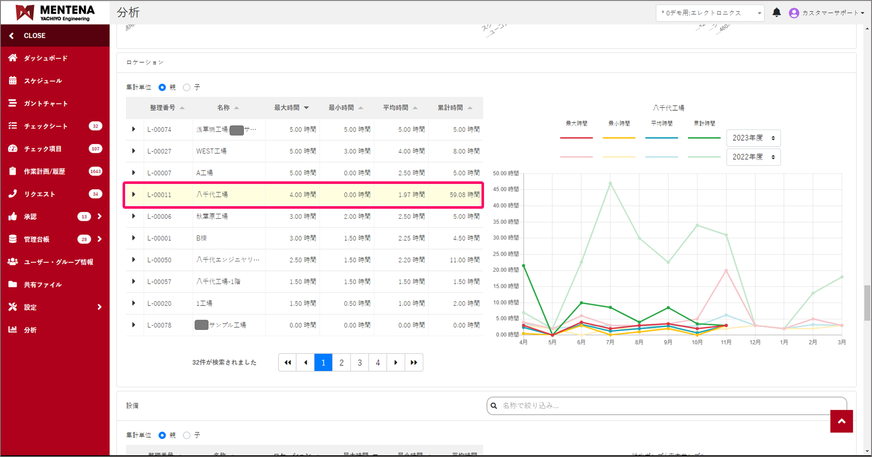Open the リクエスト phone icon
This screenshot has width=872, height=457.
click(13, 194)
